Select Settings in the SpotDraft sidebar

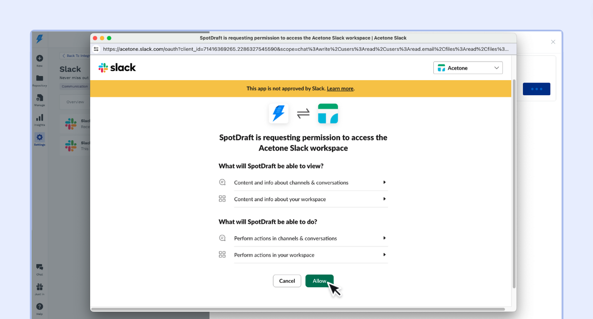click(x=39, y=139)
